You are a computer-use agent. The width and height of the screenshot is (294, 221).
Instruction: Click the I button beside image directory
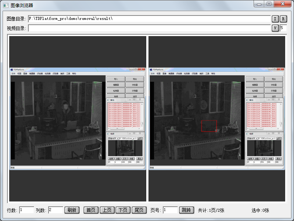(x=275, y=19)
